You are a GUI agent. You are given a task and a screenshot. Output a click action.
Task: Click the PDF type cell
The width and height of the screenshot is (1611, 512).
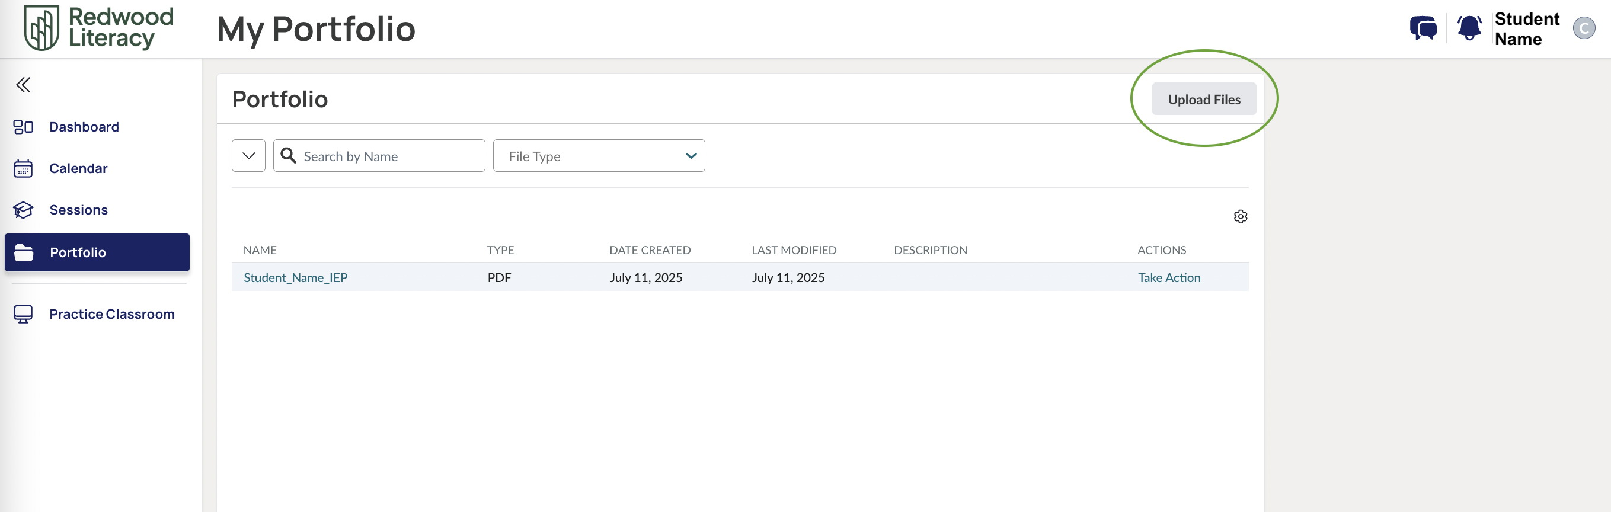[499, 277]
